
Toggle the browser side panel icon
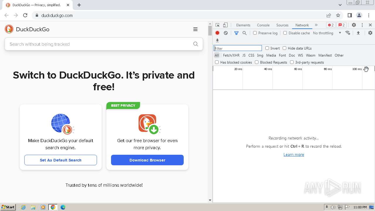pyautogui.click(x=350, y=15)
